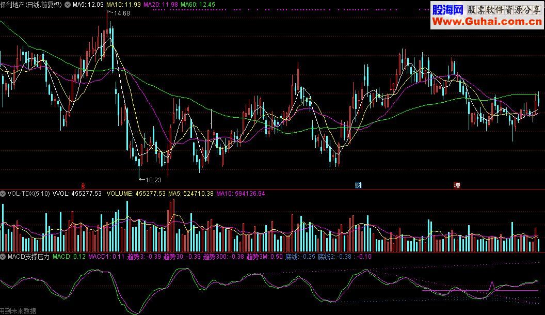Click the red S marker on the timeline
This screenshot has height=315, width=545.
[x=83, y=186]
